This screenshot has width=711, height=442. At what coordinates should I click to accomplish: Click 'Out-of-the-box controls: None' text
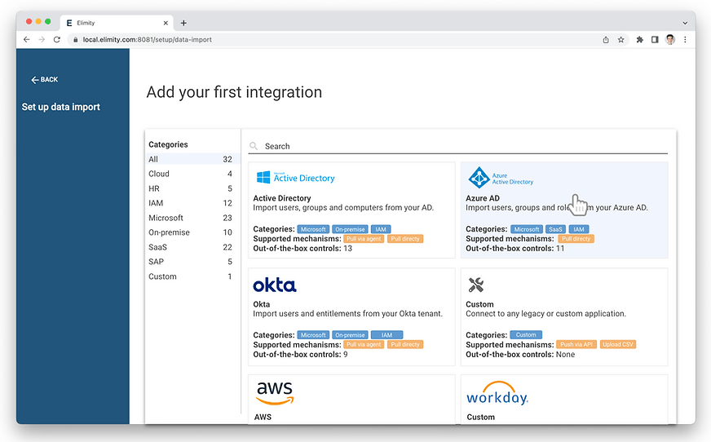pyautogui.click(x=520, y=355)
